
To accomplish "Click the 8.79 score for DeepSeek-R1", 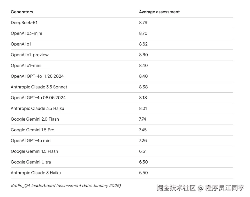I will tap(143, 23).
